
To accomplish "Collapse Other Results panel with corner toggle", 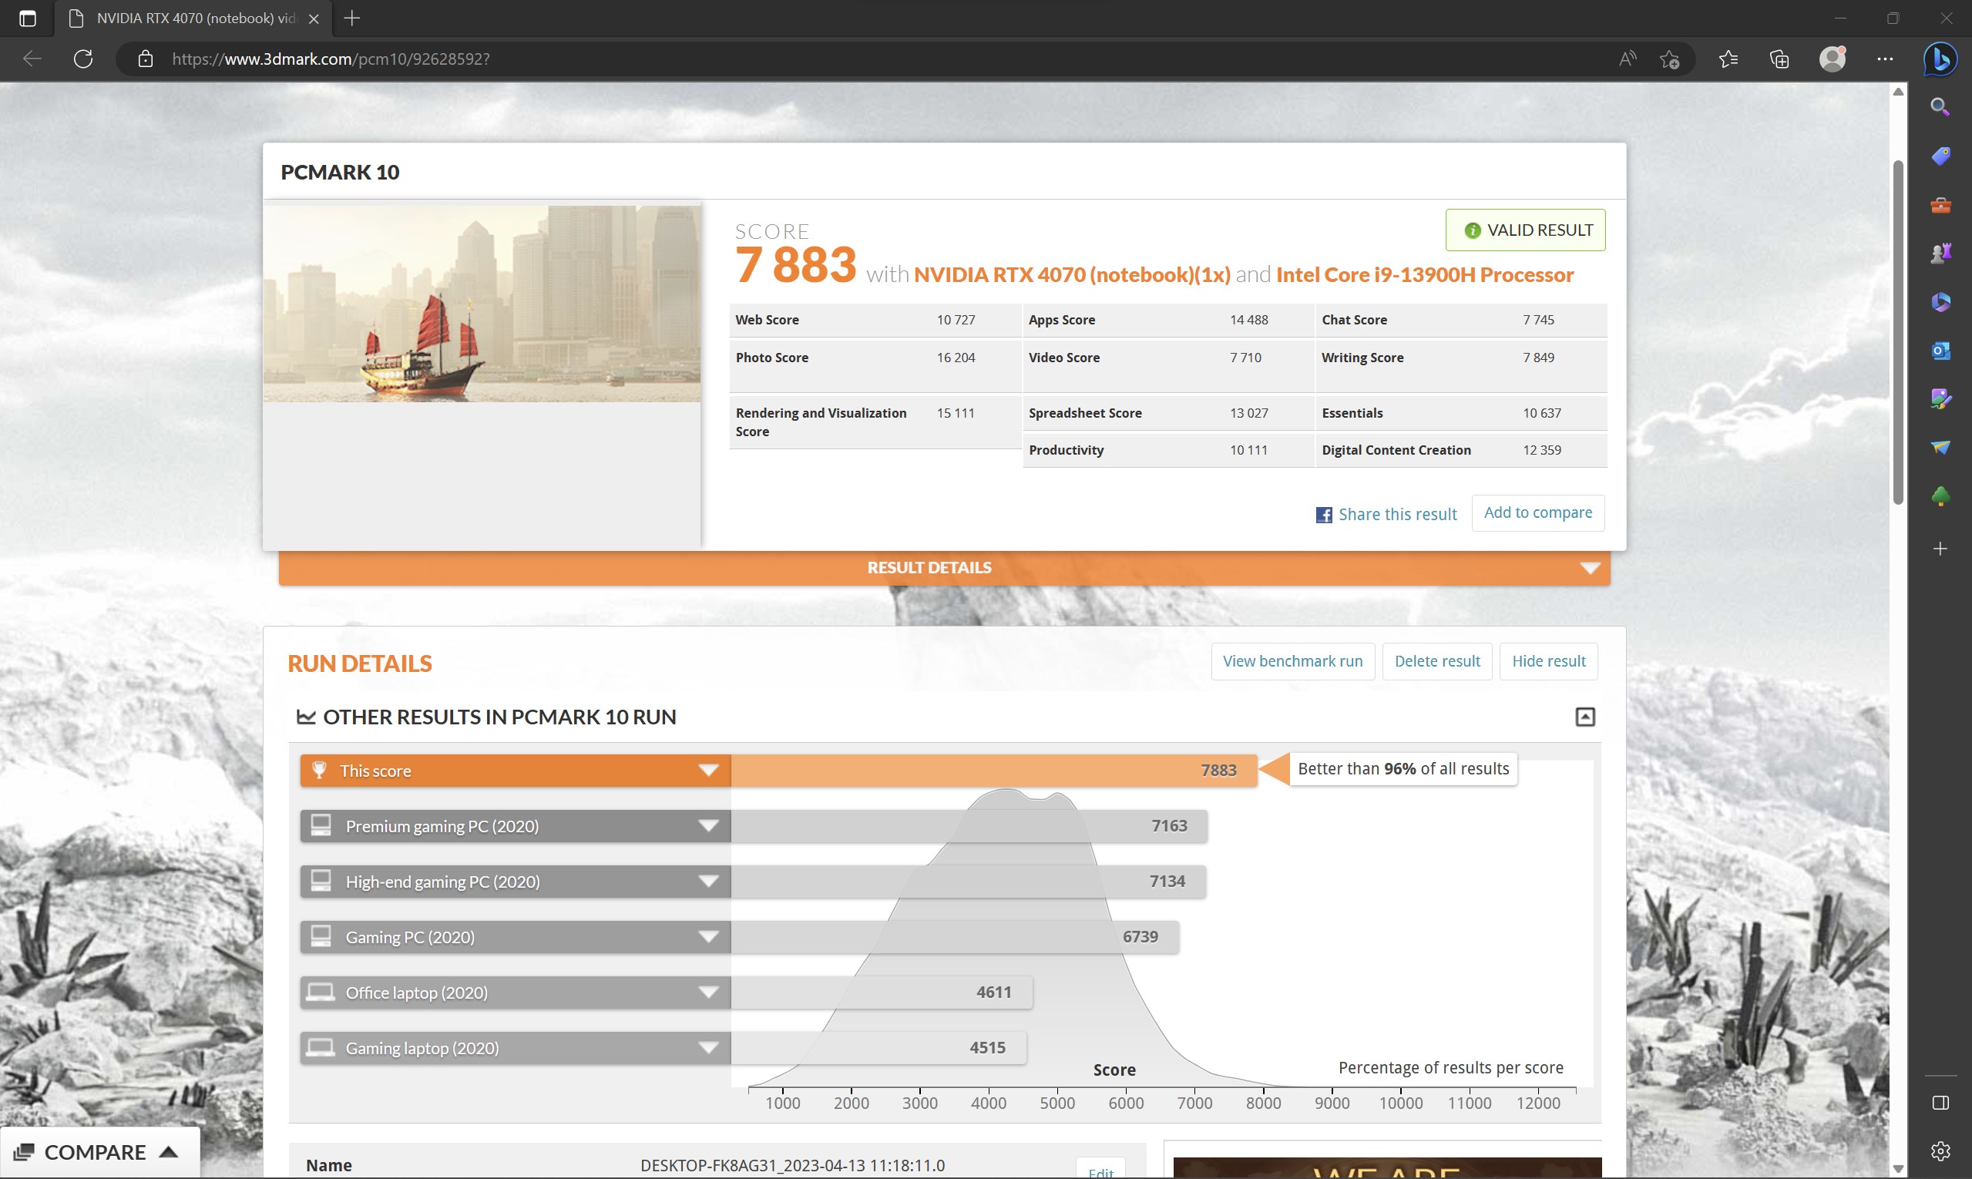I will [1584, 717].
